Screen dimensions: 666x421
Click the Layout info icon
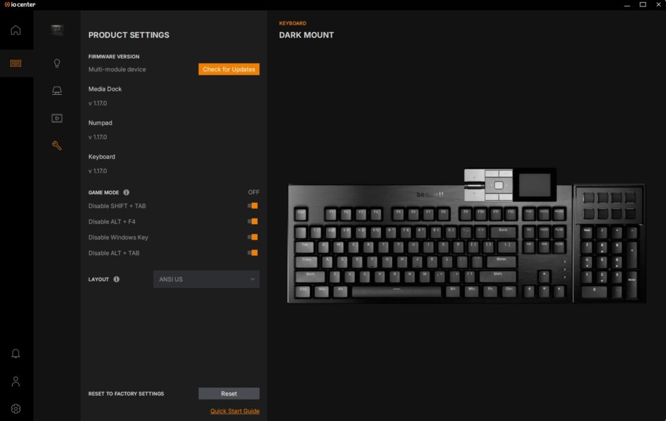point(116,279)
